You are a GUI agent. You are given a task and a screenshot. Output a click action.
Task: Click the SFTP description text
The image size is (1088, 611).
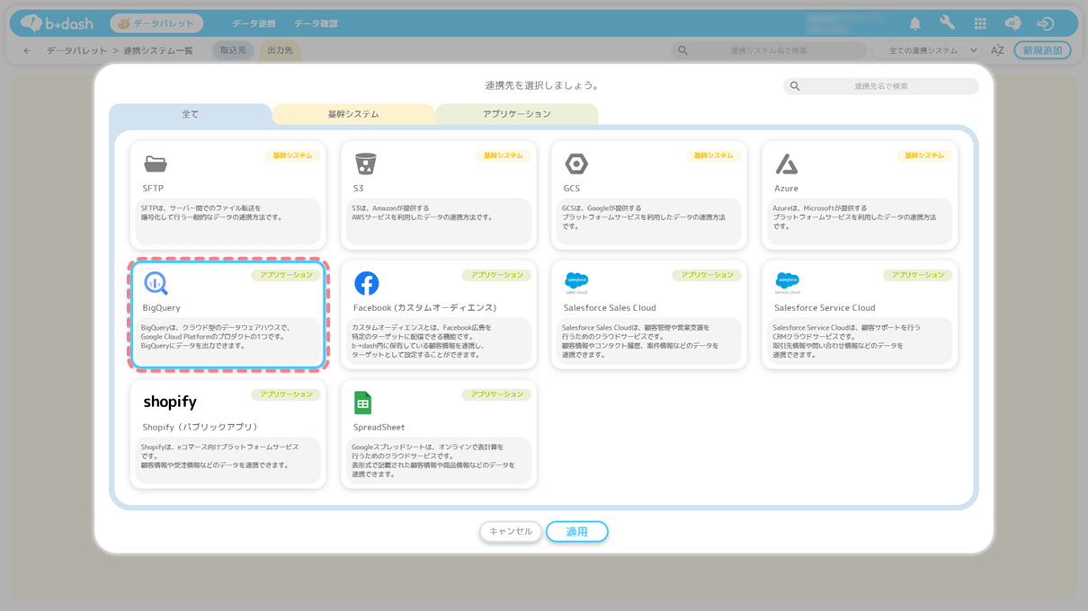[x=212, y=213]
